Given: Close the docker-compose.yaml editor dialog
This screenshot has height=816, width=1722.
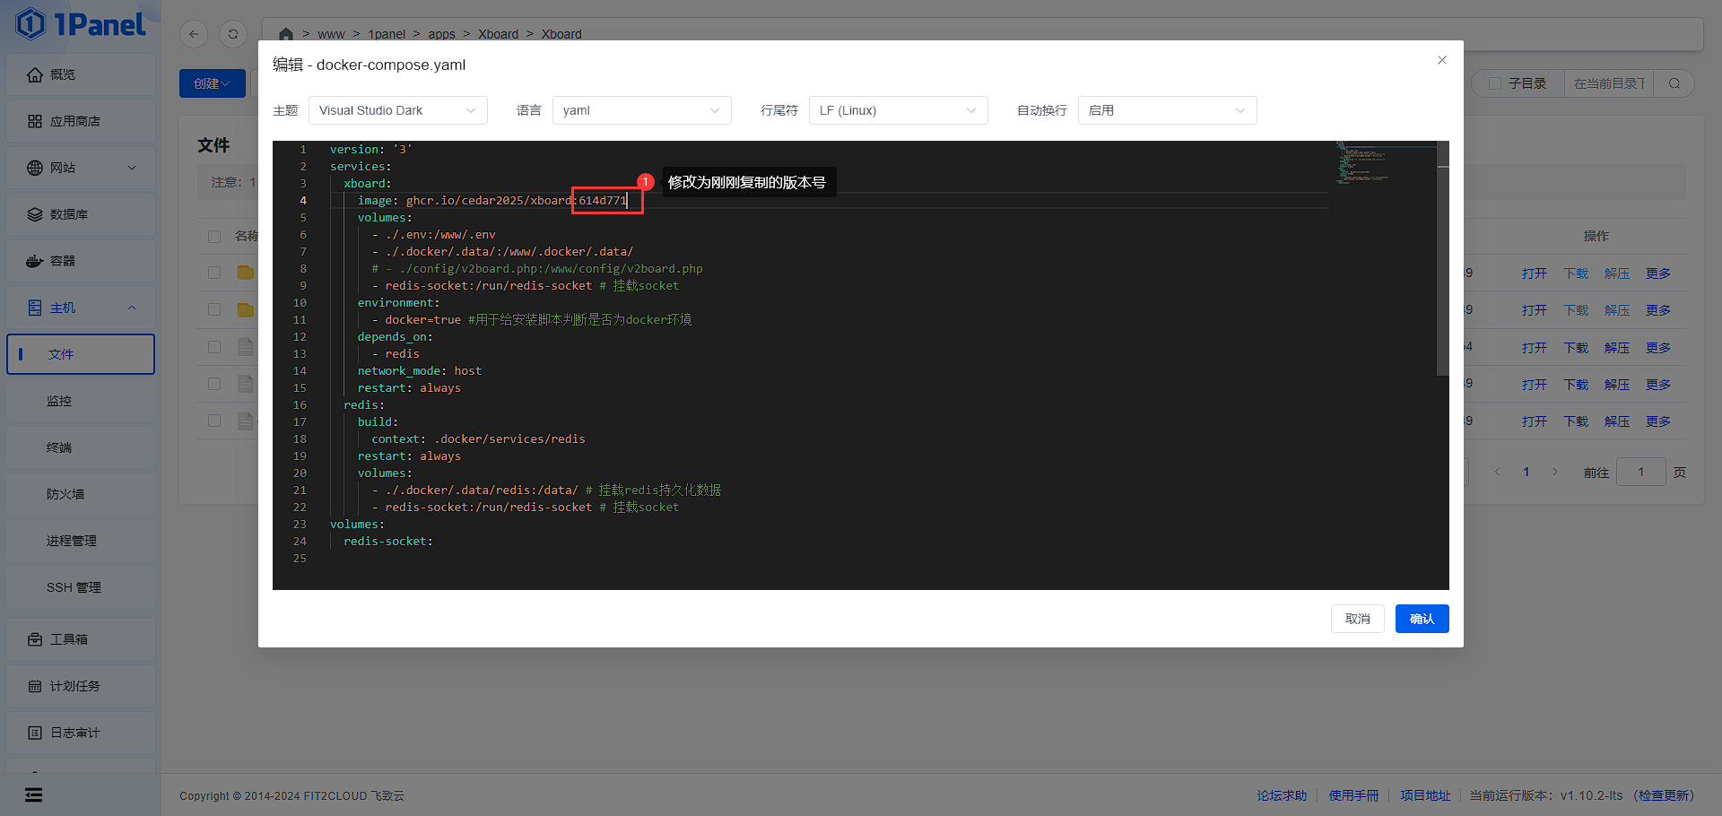Looking at the screenshot, I should pos(1442,60).
